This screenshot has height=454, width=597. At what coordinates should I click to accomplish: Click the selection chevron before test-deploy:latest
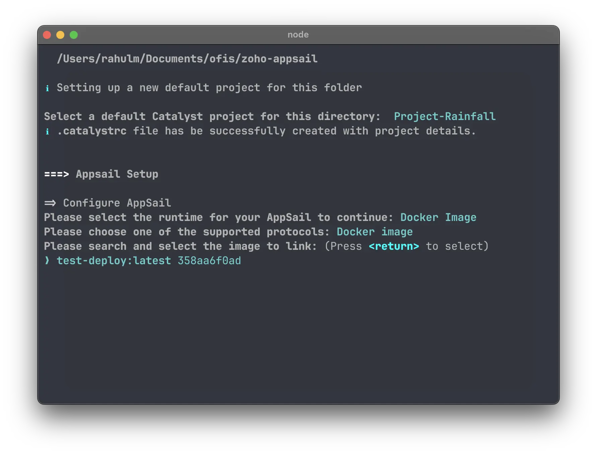point(47,261)
